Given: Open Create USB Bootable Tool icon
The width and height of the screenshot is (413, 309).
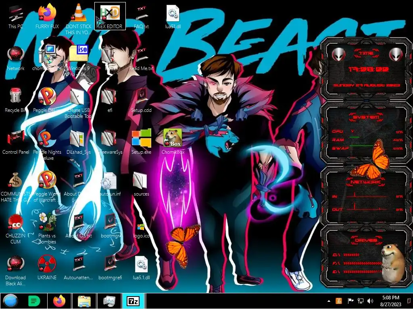Looking at the screenshot, I should [79, 103].
